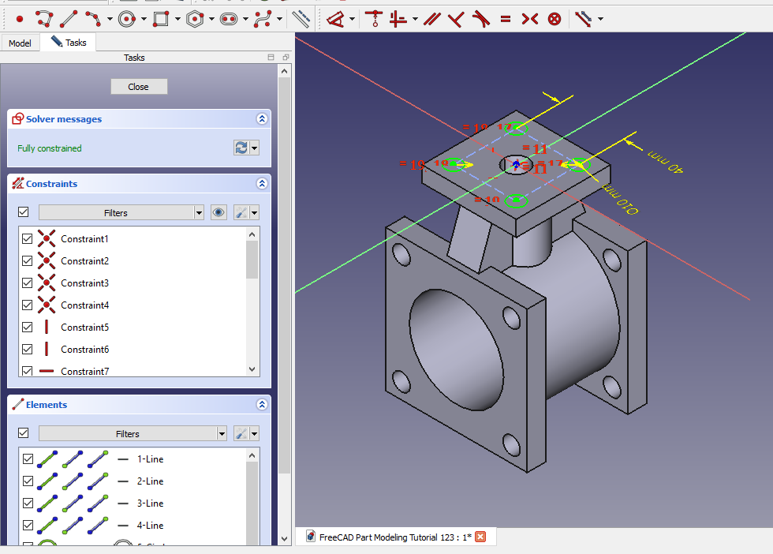Image resolution: width=773 pixels, height=554 pixels.
Task: Switch to the Model tab
Action: click(20, 43)
